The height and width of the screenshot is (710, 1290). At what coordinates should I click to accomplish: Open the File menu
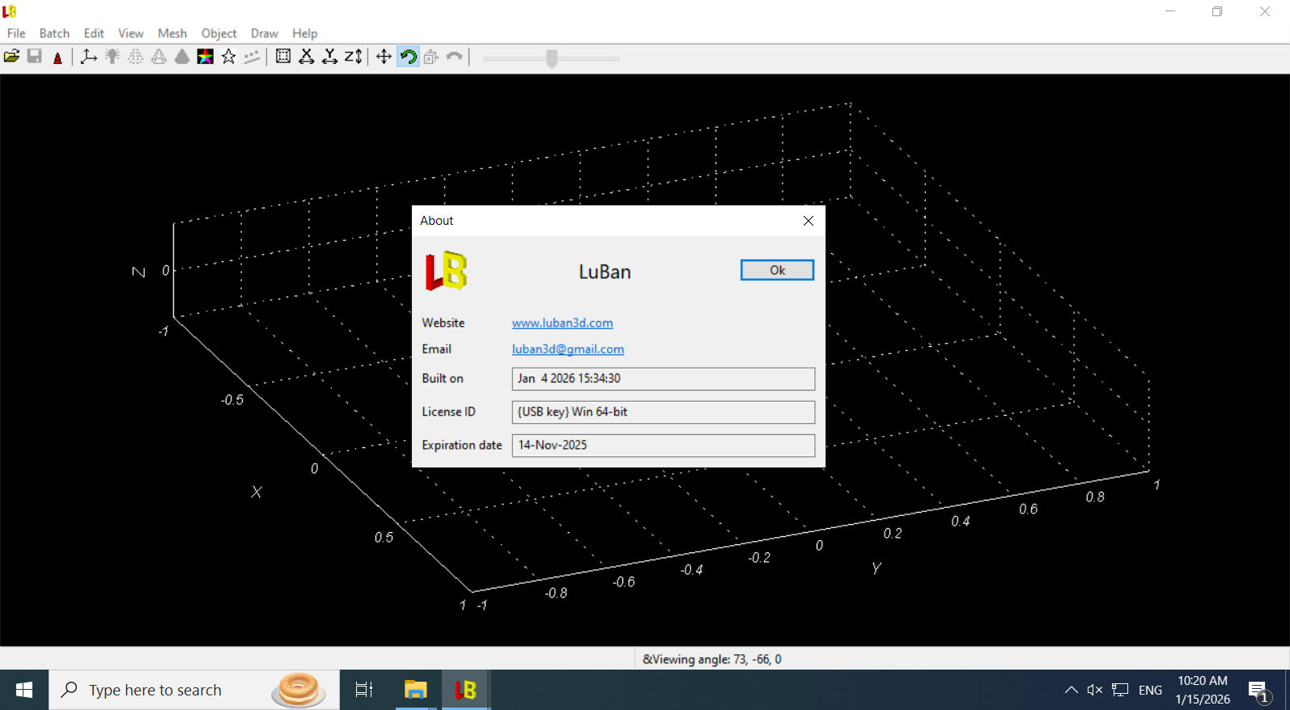pos(16,33)
